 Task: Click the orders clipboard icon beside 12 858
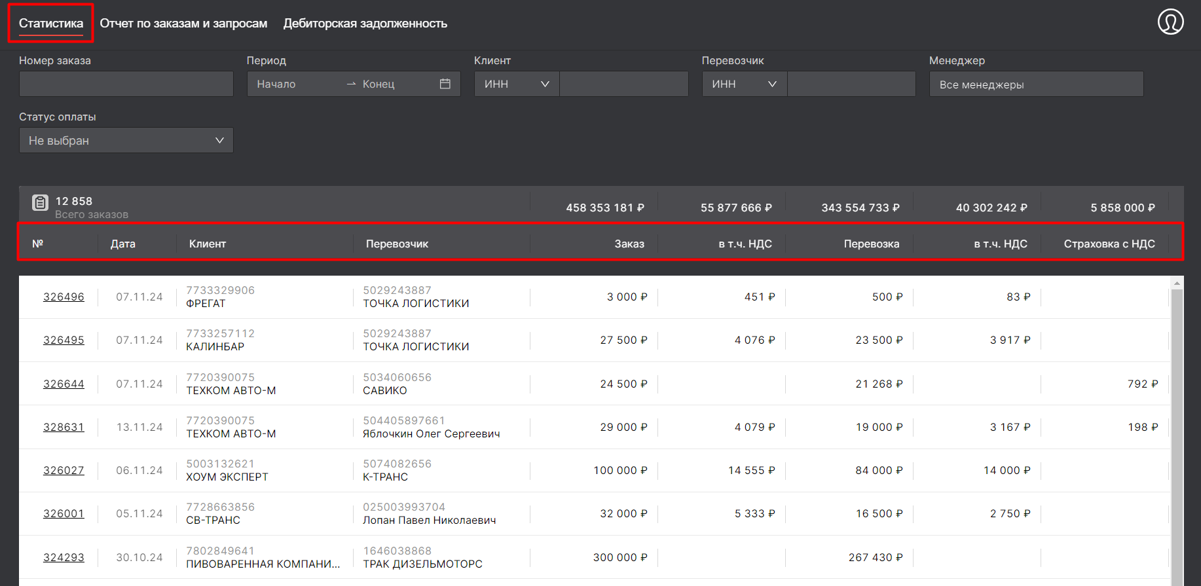(x=40, y=202)
